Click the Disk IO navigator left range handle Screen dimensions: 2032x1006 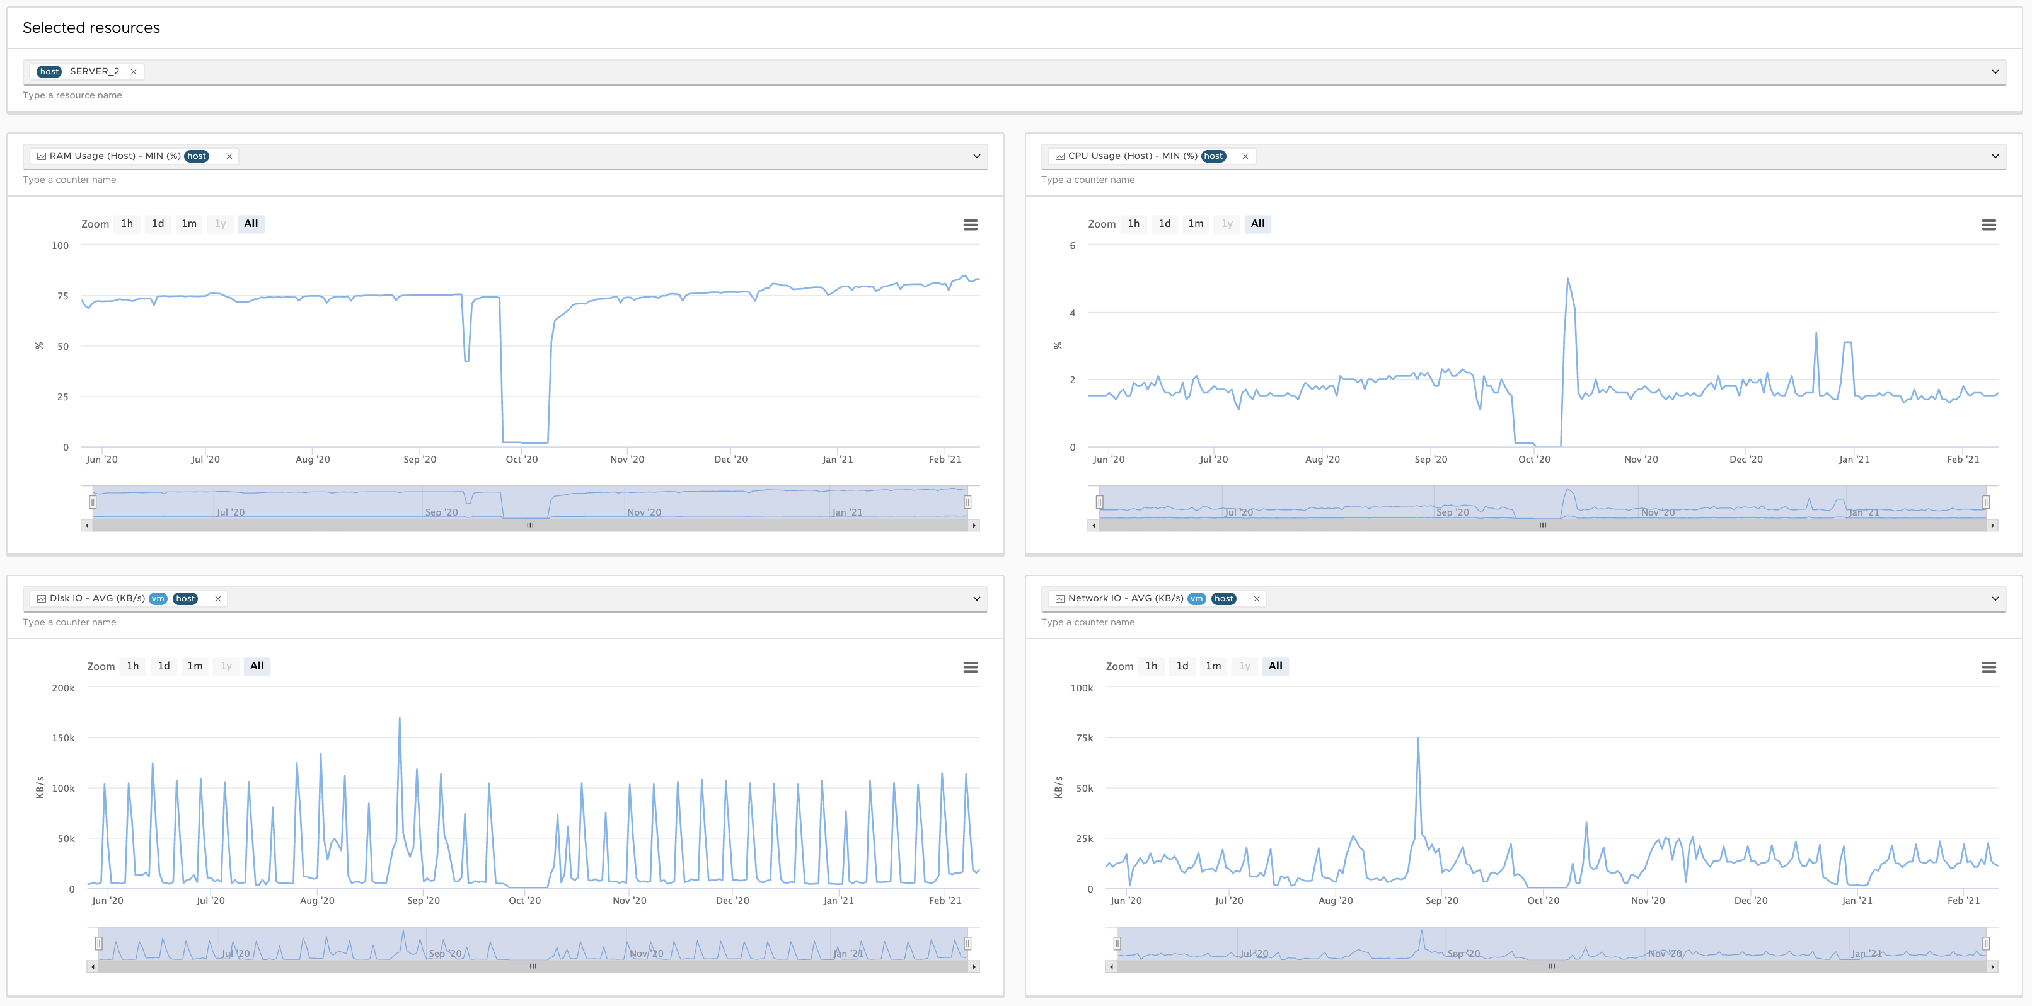98,944
